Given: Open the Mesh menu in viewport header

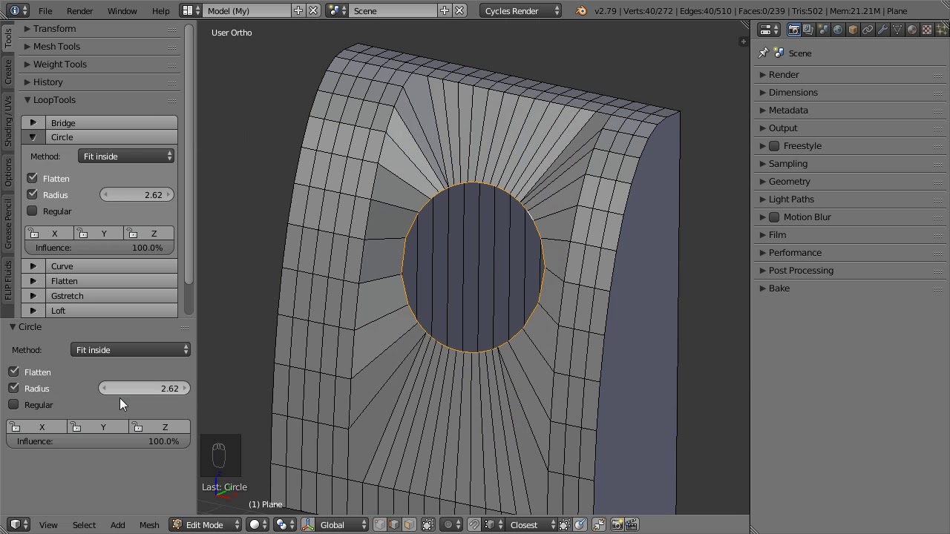Looking at the screenshot, I should 149,525.
